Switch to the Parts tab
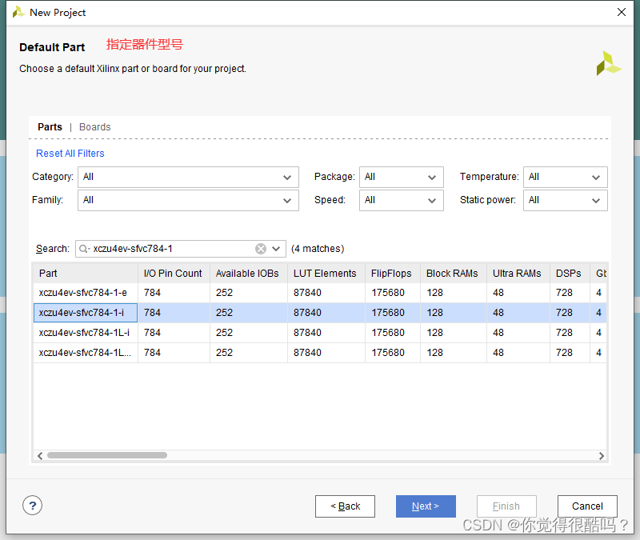The width and height of the screenshot is (640, 540). (x=50, y=127)
